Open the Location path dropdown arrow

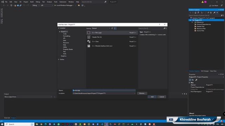pyautogui.click(x=135, y=93)
